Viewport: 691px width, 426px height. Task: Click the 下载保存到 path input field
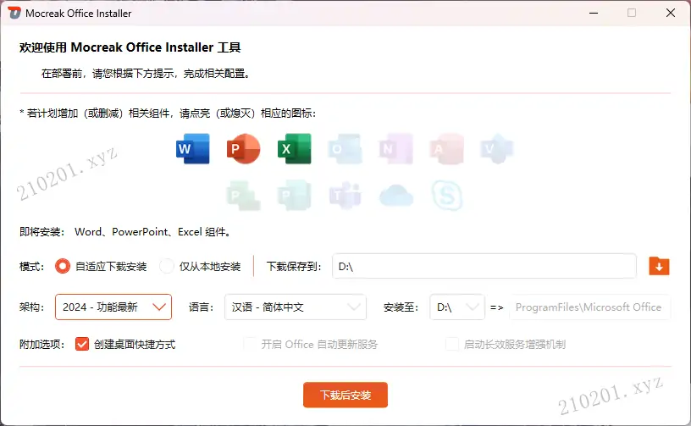484,266
